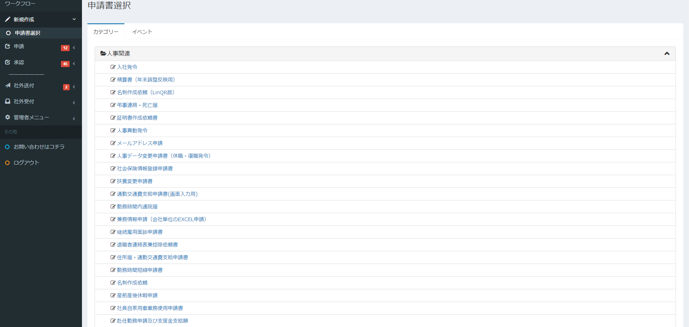Image resolution: width=689 pixels, height=327 pixels.
Task: Click the red 2 badge on 社外送付
Action: click(66, 87)
